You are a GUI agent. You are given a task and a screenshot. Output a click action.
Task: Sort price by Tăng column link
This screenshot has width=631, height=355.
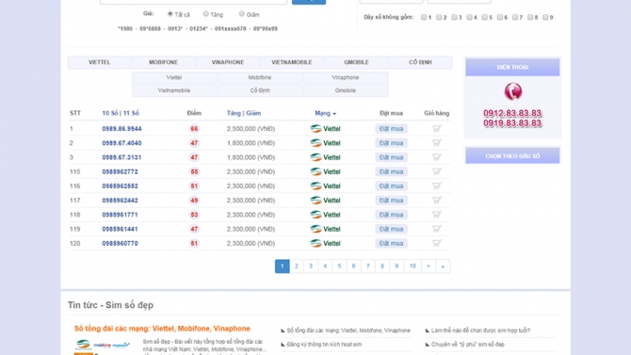[234, 113]
